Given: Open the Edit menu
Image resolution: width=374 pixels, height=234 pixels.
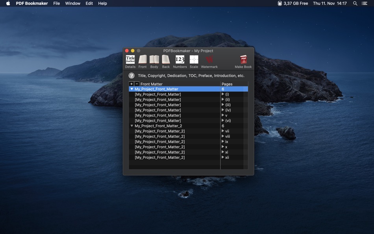Looking at the screenshot, I should [89, 3].
